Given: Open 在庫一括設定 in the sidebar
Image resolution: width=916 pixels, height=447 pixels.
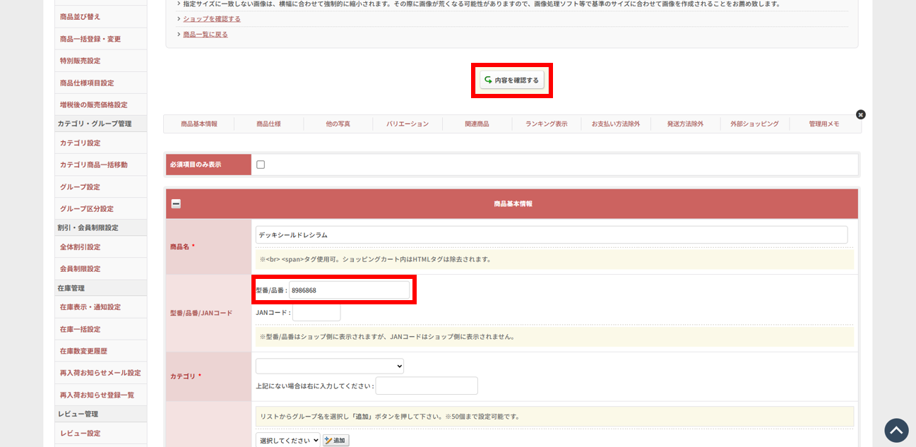Looking at the screenshot, I should [x=80, y=330].
